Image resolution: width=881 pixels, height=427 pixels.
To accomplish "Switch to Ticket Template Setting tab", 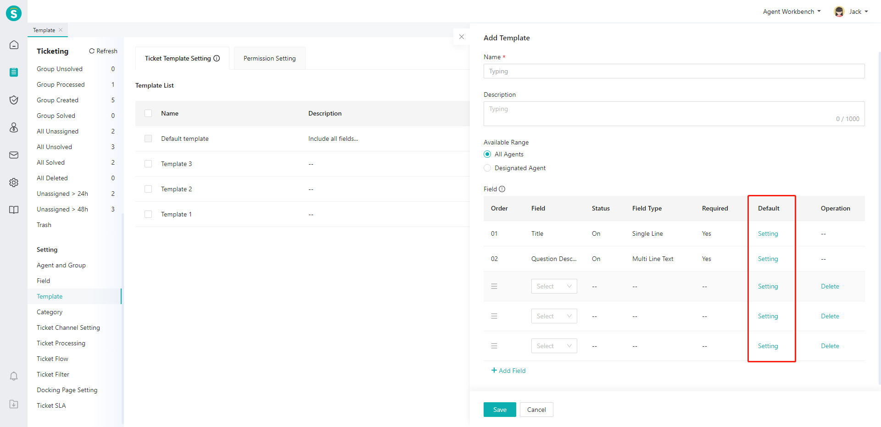I will [182, 58].
